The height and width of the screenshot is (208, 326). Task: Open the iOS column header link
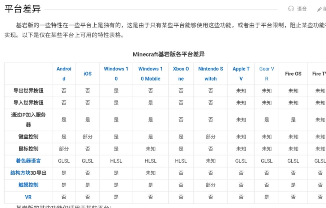point(88,74)
